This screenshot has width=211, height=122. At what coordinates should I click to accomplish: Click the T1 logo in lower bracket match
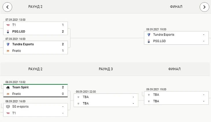(x=8, y=113)
